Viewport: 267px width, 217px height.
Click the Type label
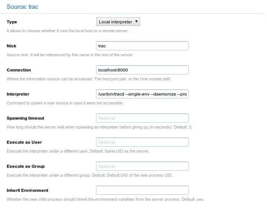tap(12, 22)
